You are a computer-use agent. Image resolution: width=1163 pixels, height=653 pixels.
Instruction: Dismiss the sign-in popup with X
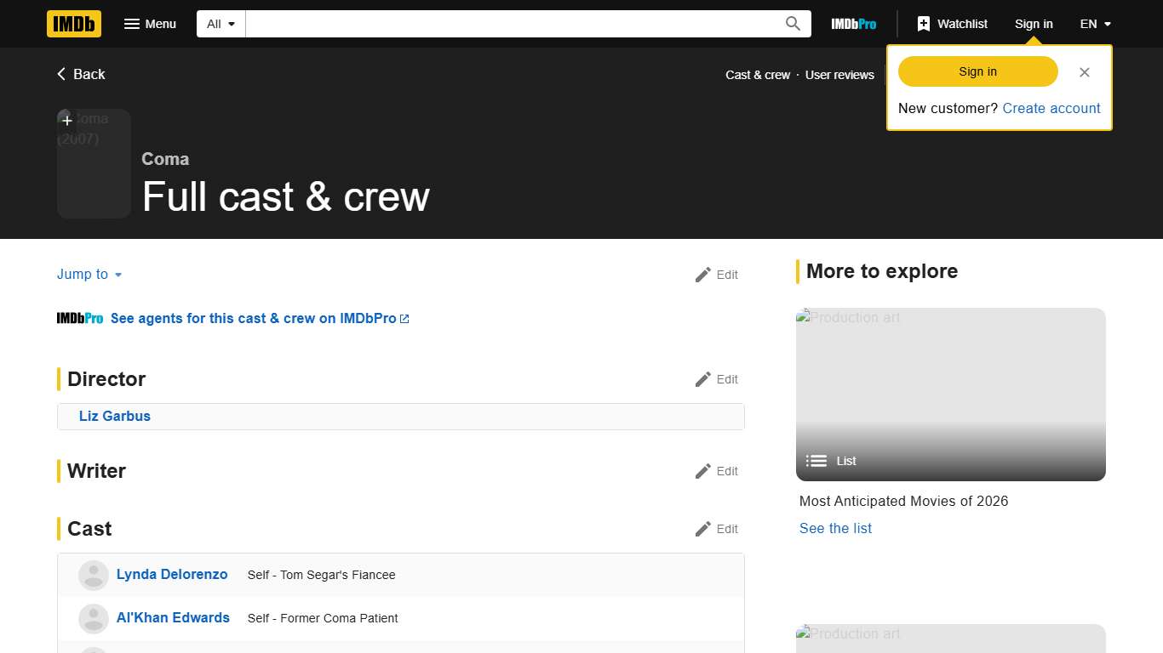[x=1084, y=72]
